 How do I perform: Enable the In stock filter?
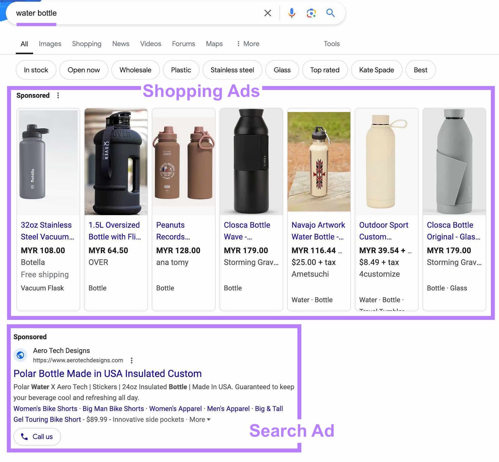tap(36, 70)
